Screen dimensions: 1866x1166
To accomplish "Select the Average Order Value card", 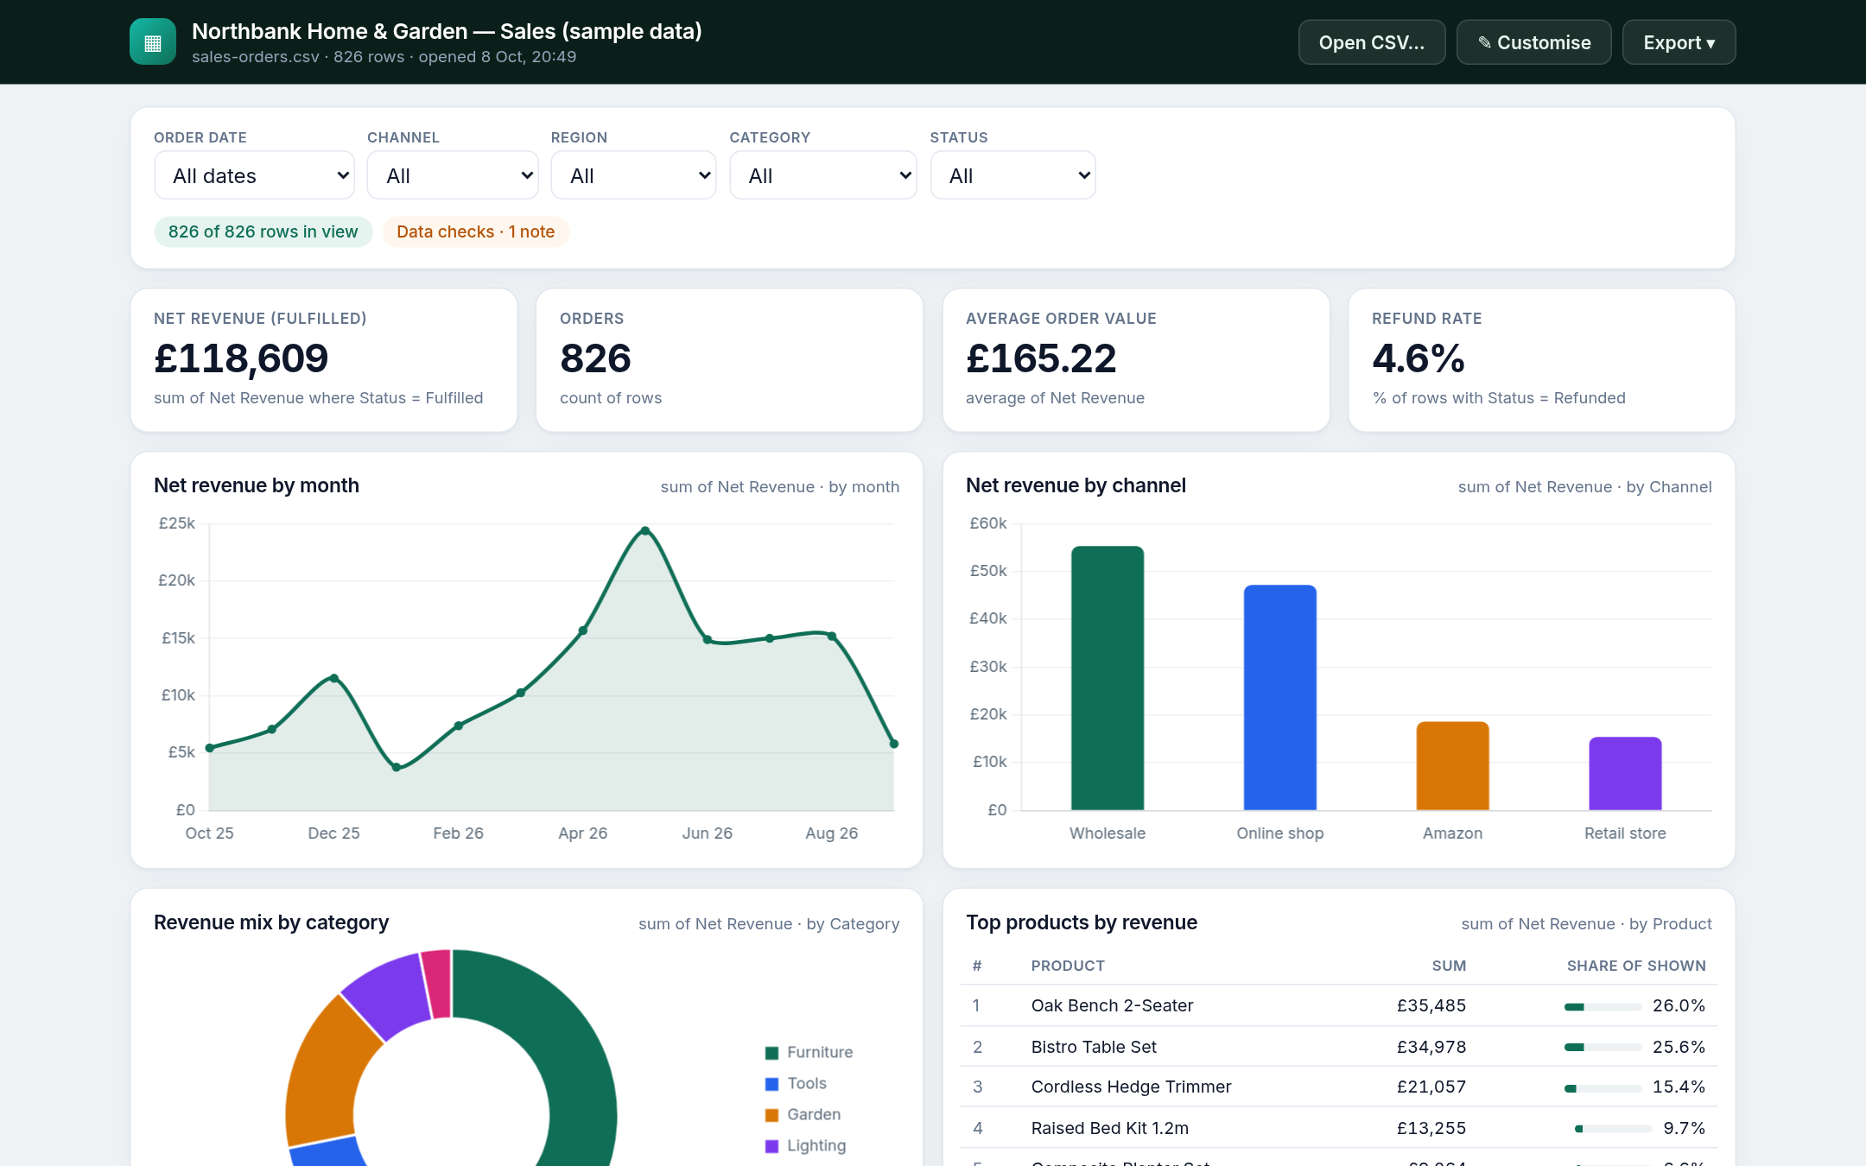I will point(1136,360).
